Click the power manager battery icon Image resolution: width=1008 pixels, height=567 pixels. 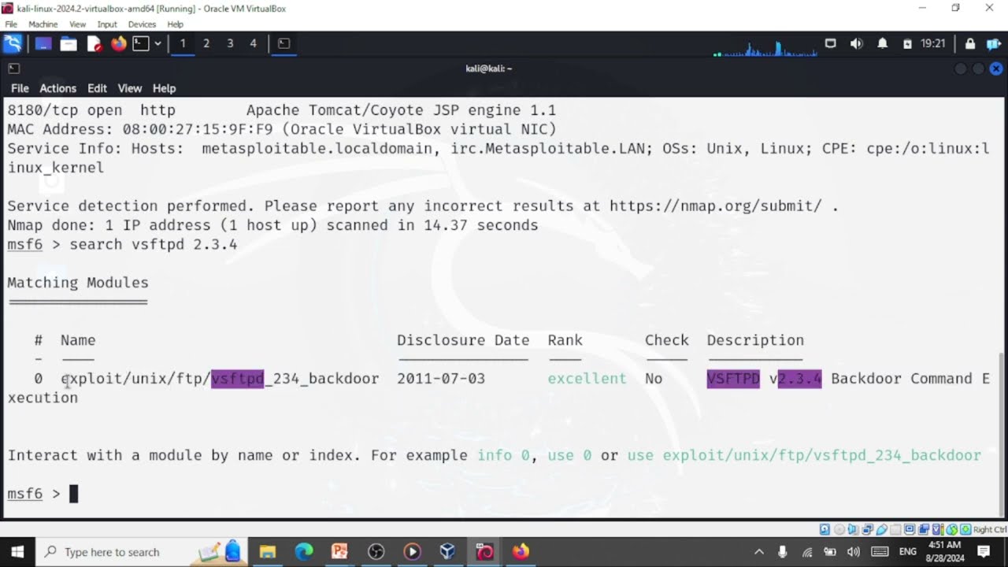coord(907,44)
